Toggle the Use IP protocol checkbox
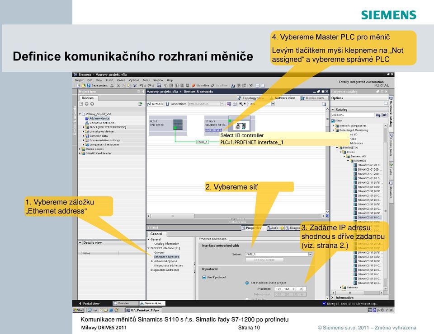 click(x=204, y=277)
